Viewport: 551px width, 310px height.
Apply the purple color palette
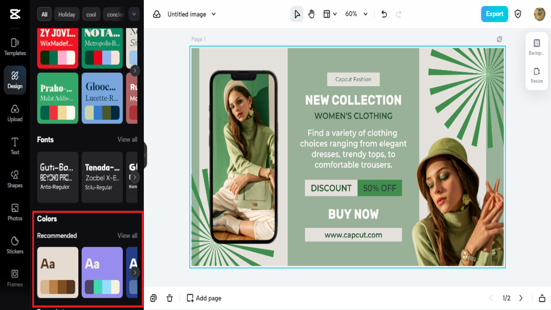tap(102, 272)
